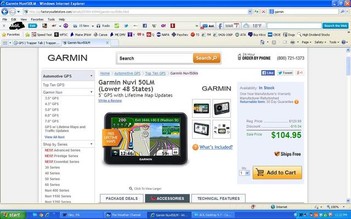Screen dimensions: 351x219
Task: Click the 18°F weather icon
Action: click(253, 26)
